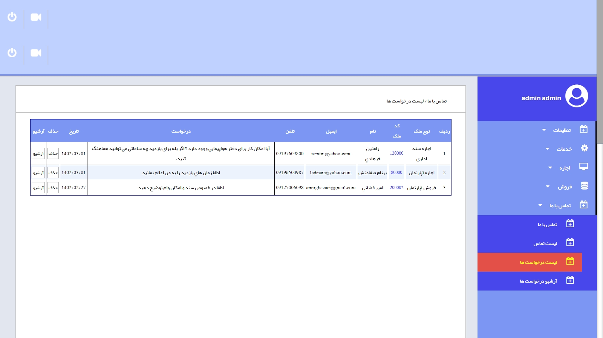Screen dimensions: 603x338
Task: Click the top video camera icon
Action: click(x=36, y=17)
